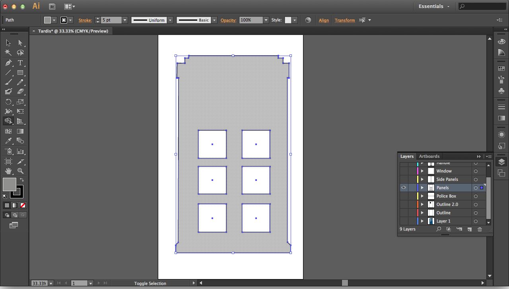Select the Rectangle tool
The width and height of the screenshot is (509, 289).
(x=20, y=72)
